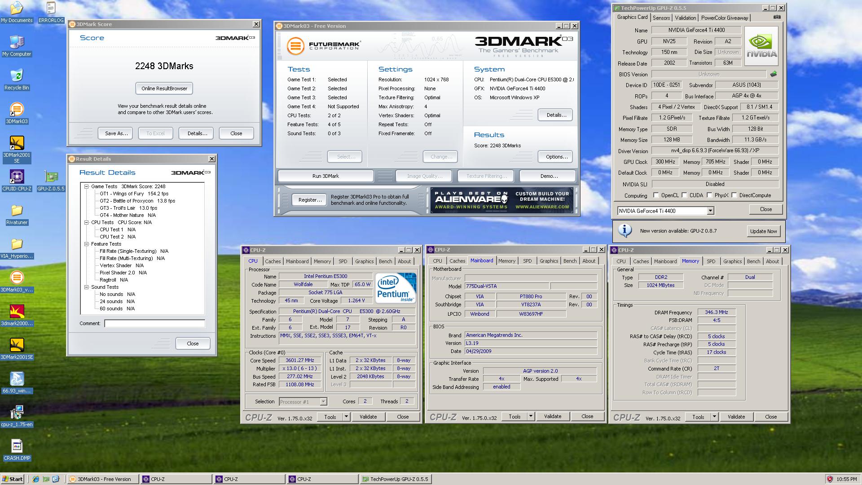Click the Comment input field
862x485 pixels.
154,323
